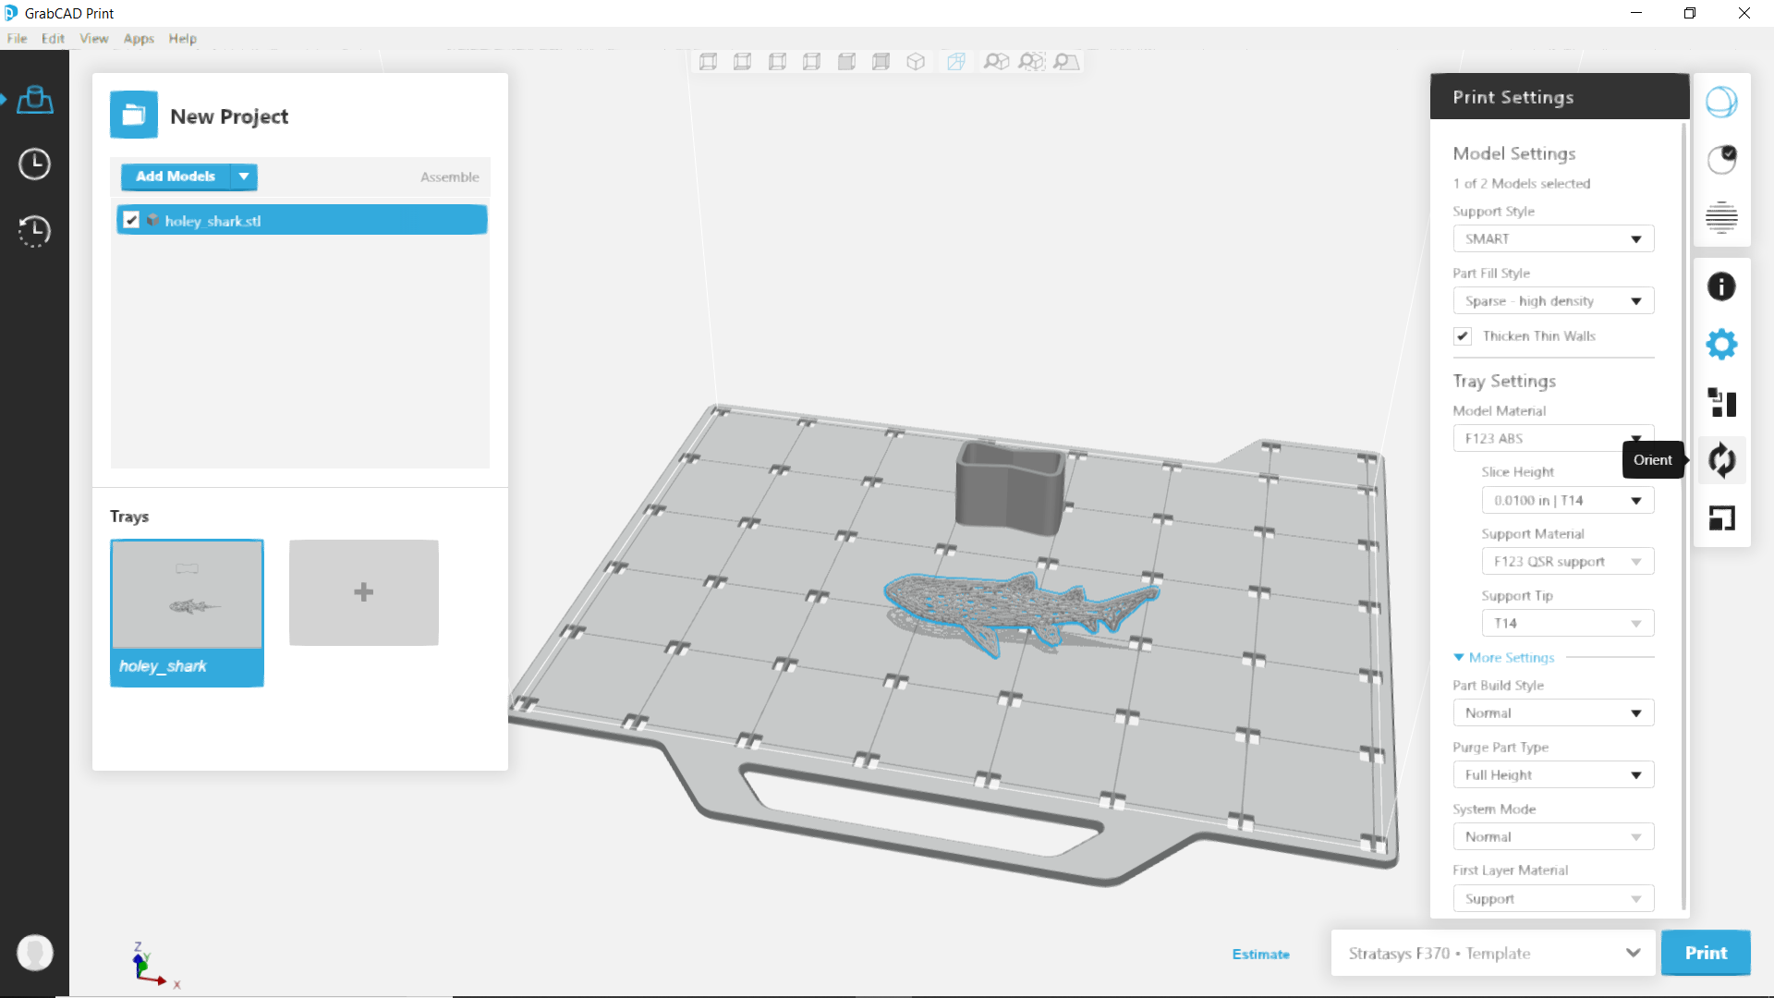
Task: Open Model Info icon
Action: tap(1721, 286)
